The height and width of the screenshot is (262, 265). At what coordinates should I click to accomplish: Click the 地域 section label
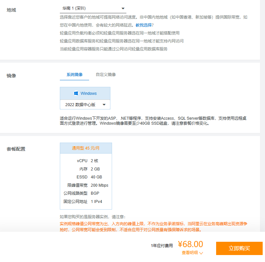11,10
